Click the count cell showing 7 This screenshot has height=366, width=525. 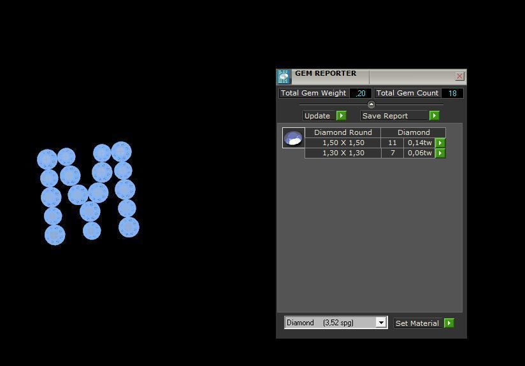click(392, 153)
